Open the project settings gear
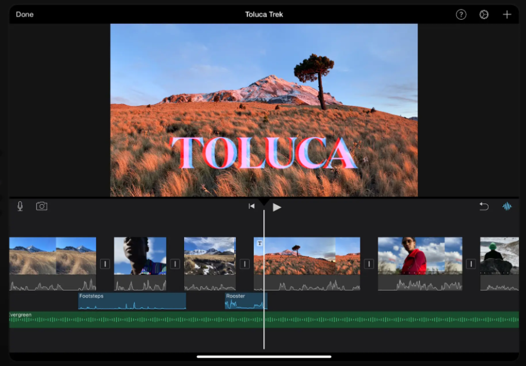526x366 pixels. click(483, 14)
